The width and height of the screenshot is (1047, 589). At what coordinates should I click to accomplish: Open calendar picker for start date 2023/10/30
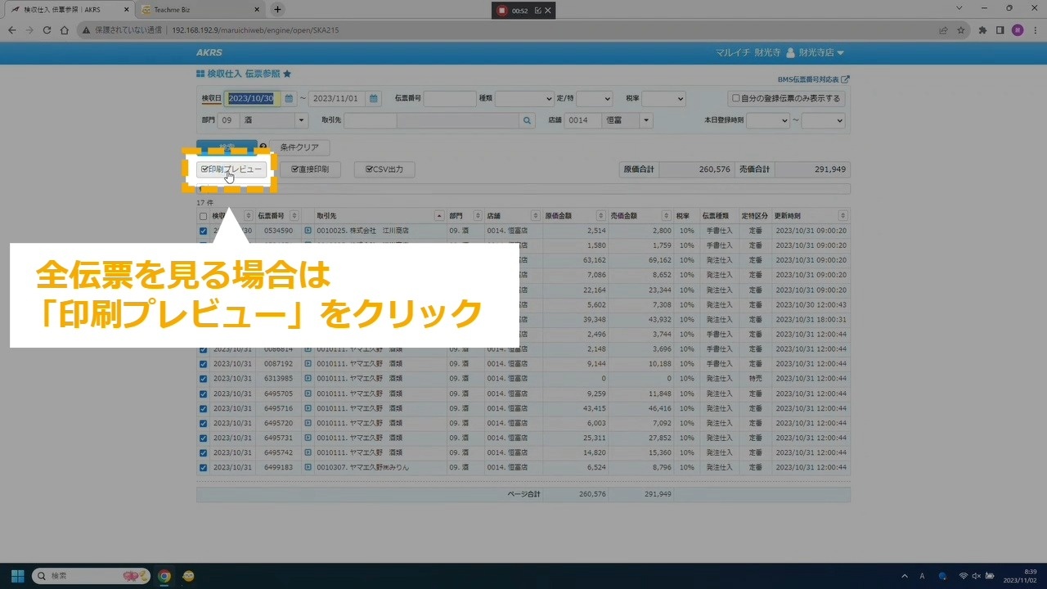289,99
